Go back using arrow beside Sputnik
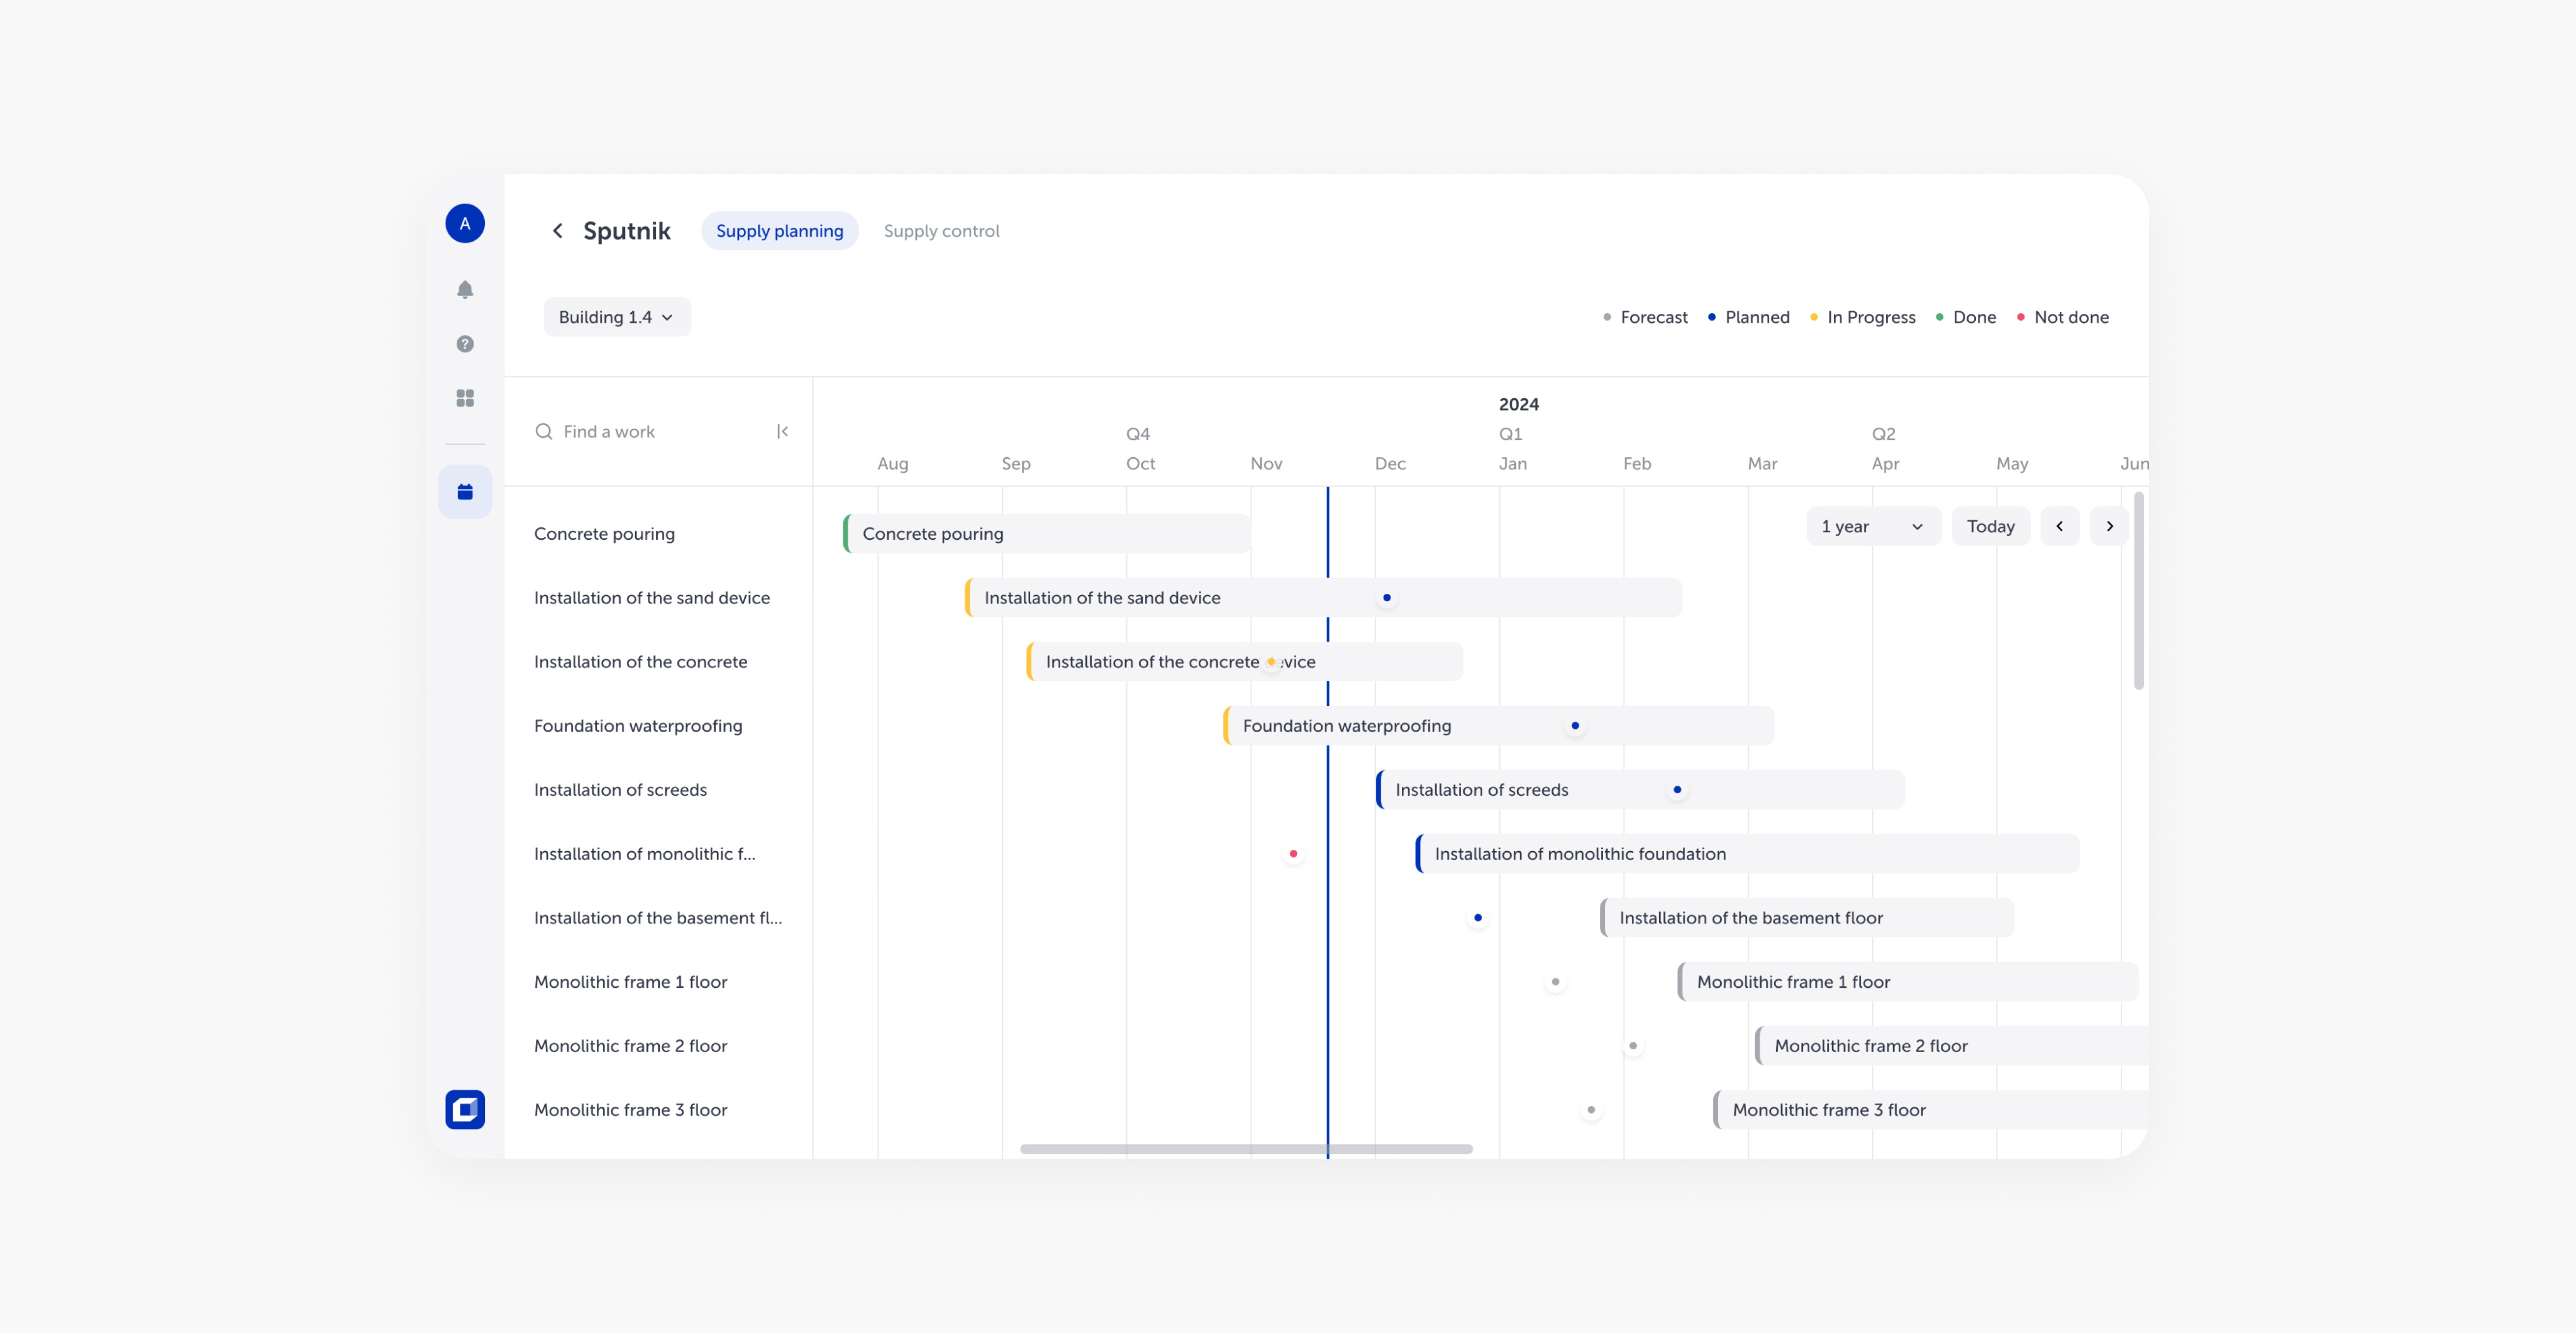 pos(558,231)
